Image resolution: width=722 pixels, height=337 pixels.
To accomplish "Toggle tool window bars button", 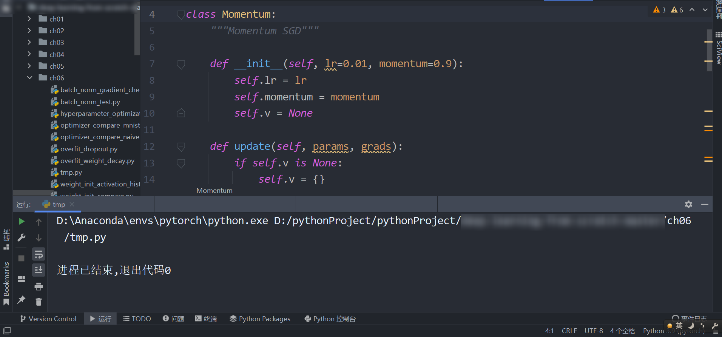I will pos(7,331).
